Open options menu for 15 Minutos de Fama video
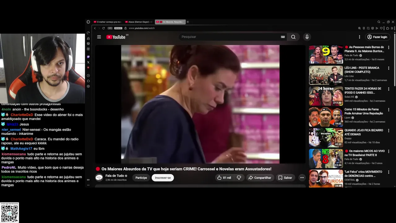The image size is (396, 223). pyautogui.click(x=389, y=110)
